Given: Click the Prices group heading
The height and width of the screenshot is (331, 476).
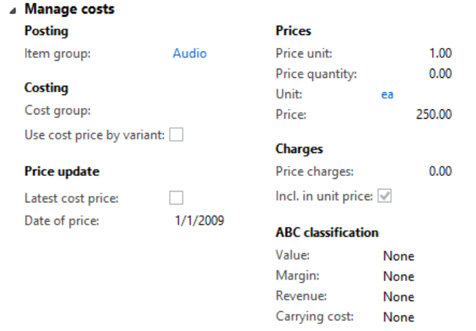Looking at the screenshot, I should click(293, 31).
